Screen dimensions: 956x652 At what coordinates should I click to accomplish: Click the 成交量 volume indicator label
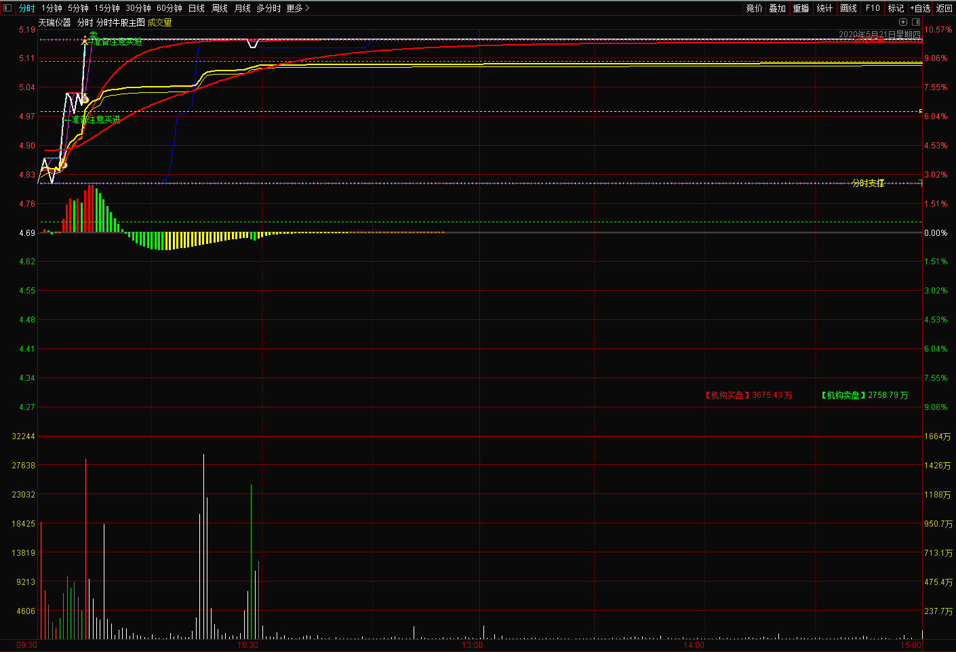160,22
